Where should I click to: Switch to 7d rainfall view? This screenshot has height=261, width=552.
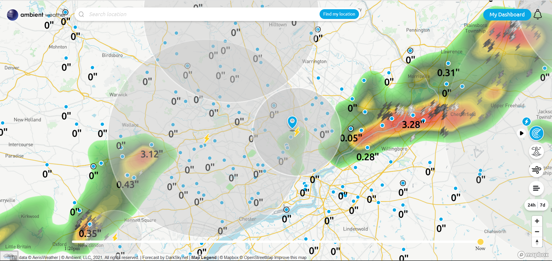(543, 205)
